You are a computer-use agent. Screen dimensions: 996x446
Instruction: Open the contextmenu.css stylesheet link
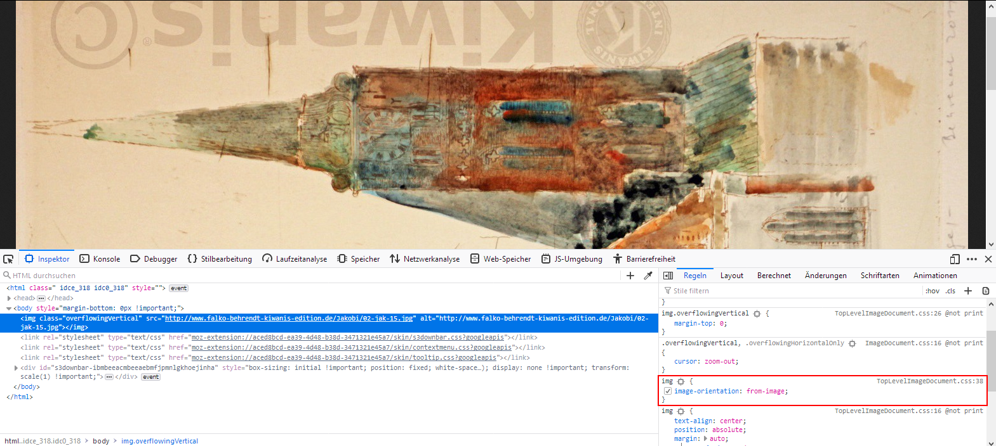point(352,347)
